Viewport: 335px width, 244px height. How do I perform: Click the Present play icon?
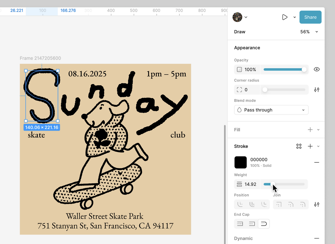tap(285, 17)
